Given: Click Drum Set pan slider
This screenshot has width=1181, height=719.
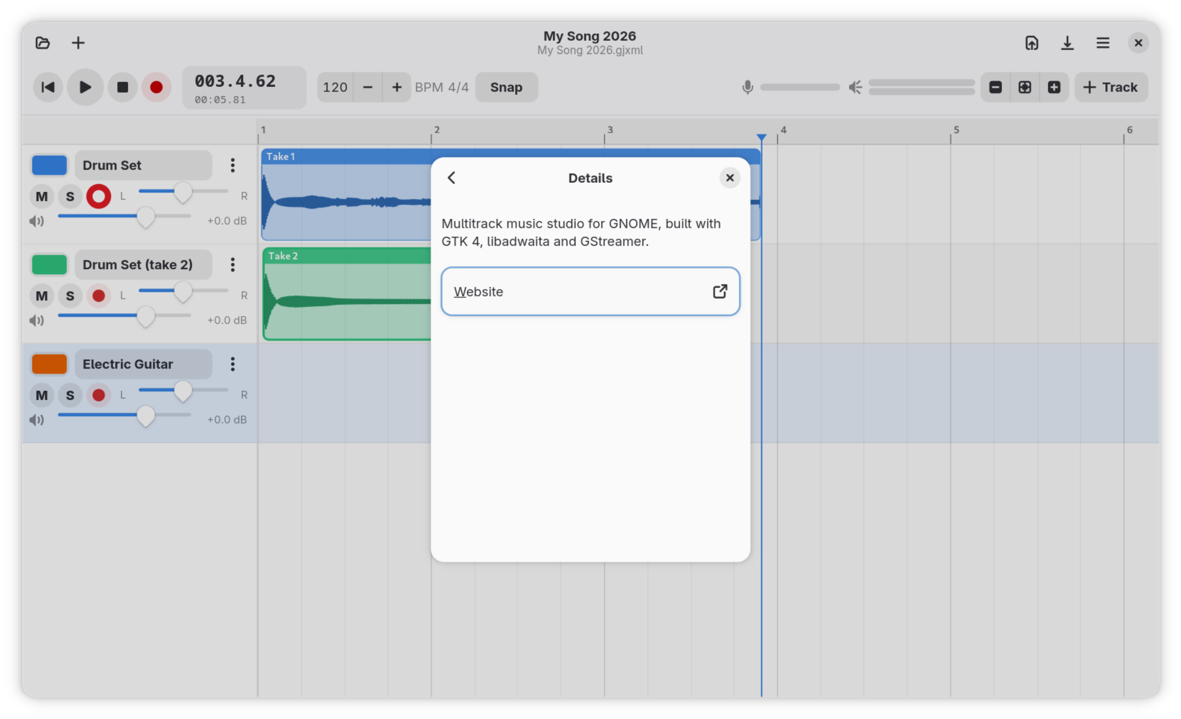Looking at the screenshot, I should pos(183,192).
